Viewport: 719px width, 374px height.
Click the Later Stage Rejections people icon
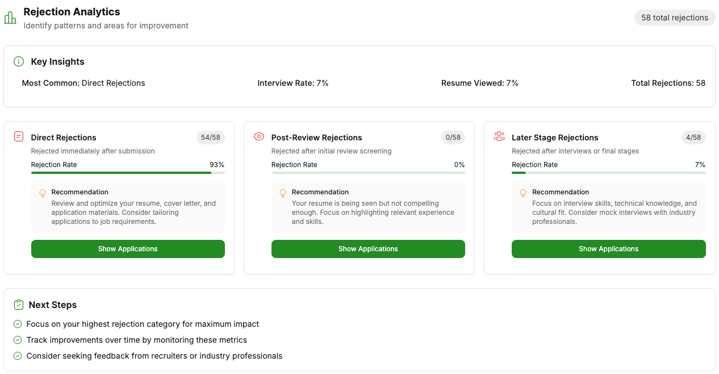tap(499, 136)
